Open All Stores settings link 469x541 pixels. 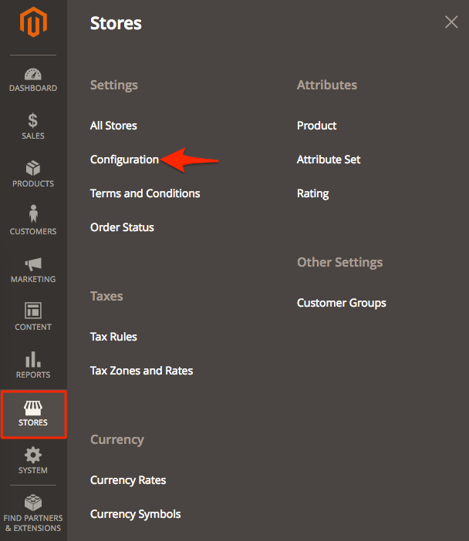(113, 126)
